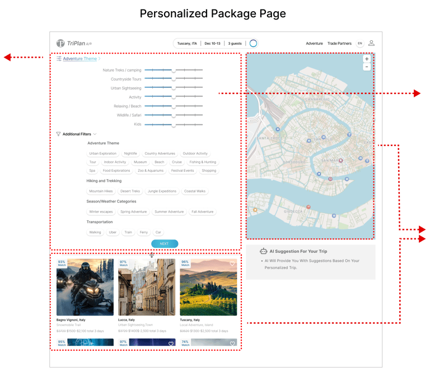The height and width of the screenshot is (381, 430).
Task: Toggle the Cruise filter chip
Action: click(x=177, y=162)
